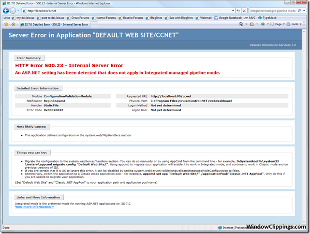Open the Bloglines favorite
310x234 pixels.
point(154,18)
